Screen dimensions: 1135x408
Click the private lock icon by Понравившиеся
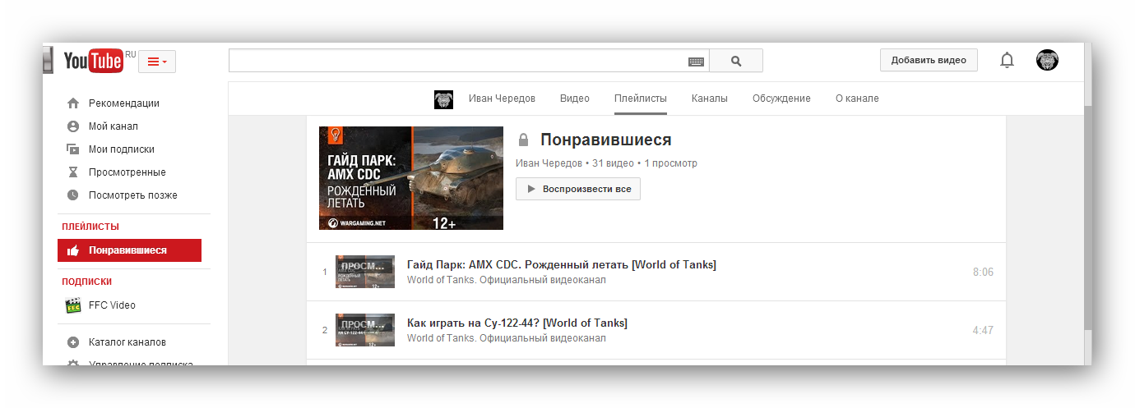coord(523,140)
